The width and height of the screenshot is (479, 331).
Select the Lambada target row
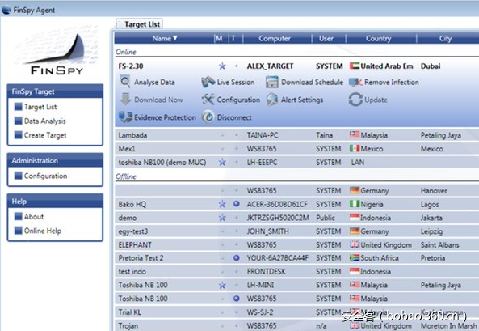pos(296,135)
